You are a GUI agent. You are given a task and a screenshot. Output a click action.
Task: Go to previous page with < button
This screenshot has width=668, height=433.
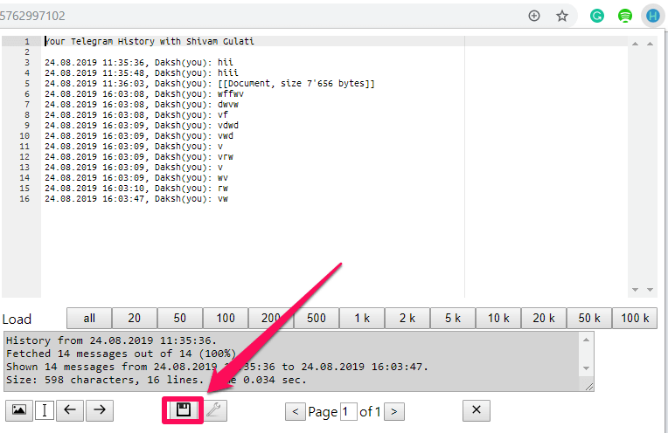click(296, 412)
